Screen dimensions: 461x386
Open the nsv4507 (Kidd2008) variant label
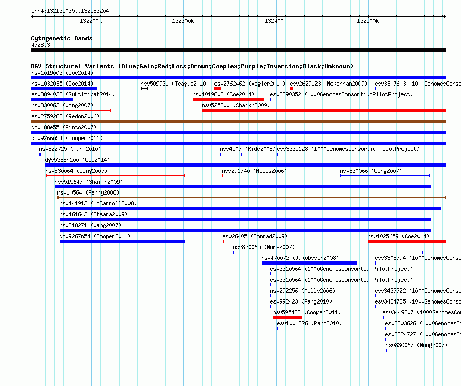point(248,149)
